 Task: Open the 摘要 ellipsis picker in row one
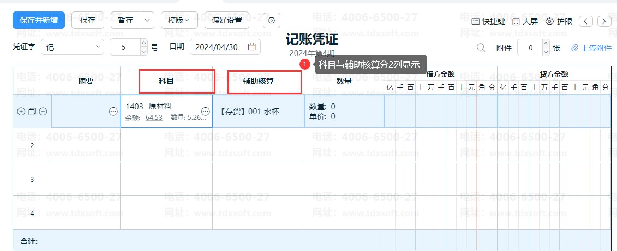point(113,112)
